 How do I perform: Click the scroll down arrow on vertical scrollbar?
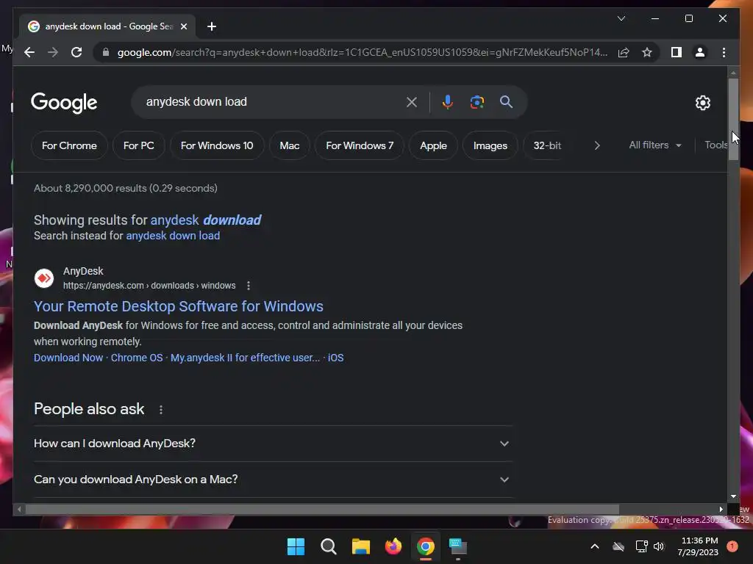coord(733,497)
